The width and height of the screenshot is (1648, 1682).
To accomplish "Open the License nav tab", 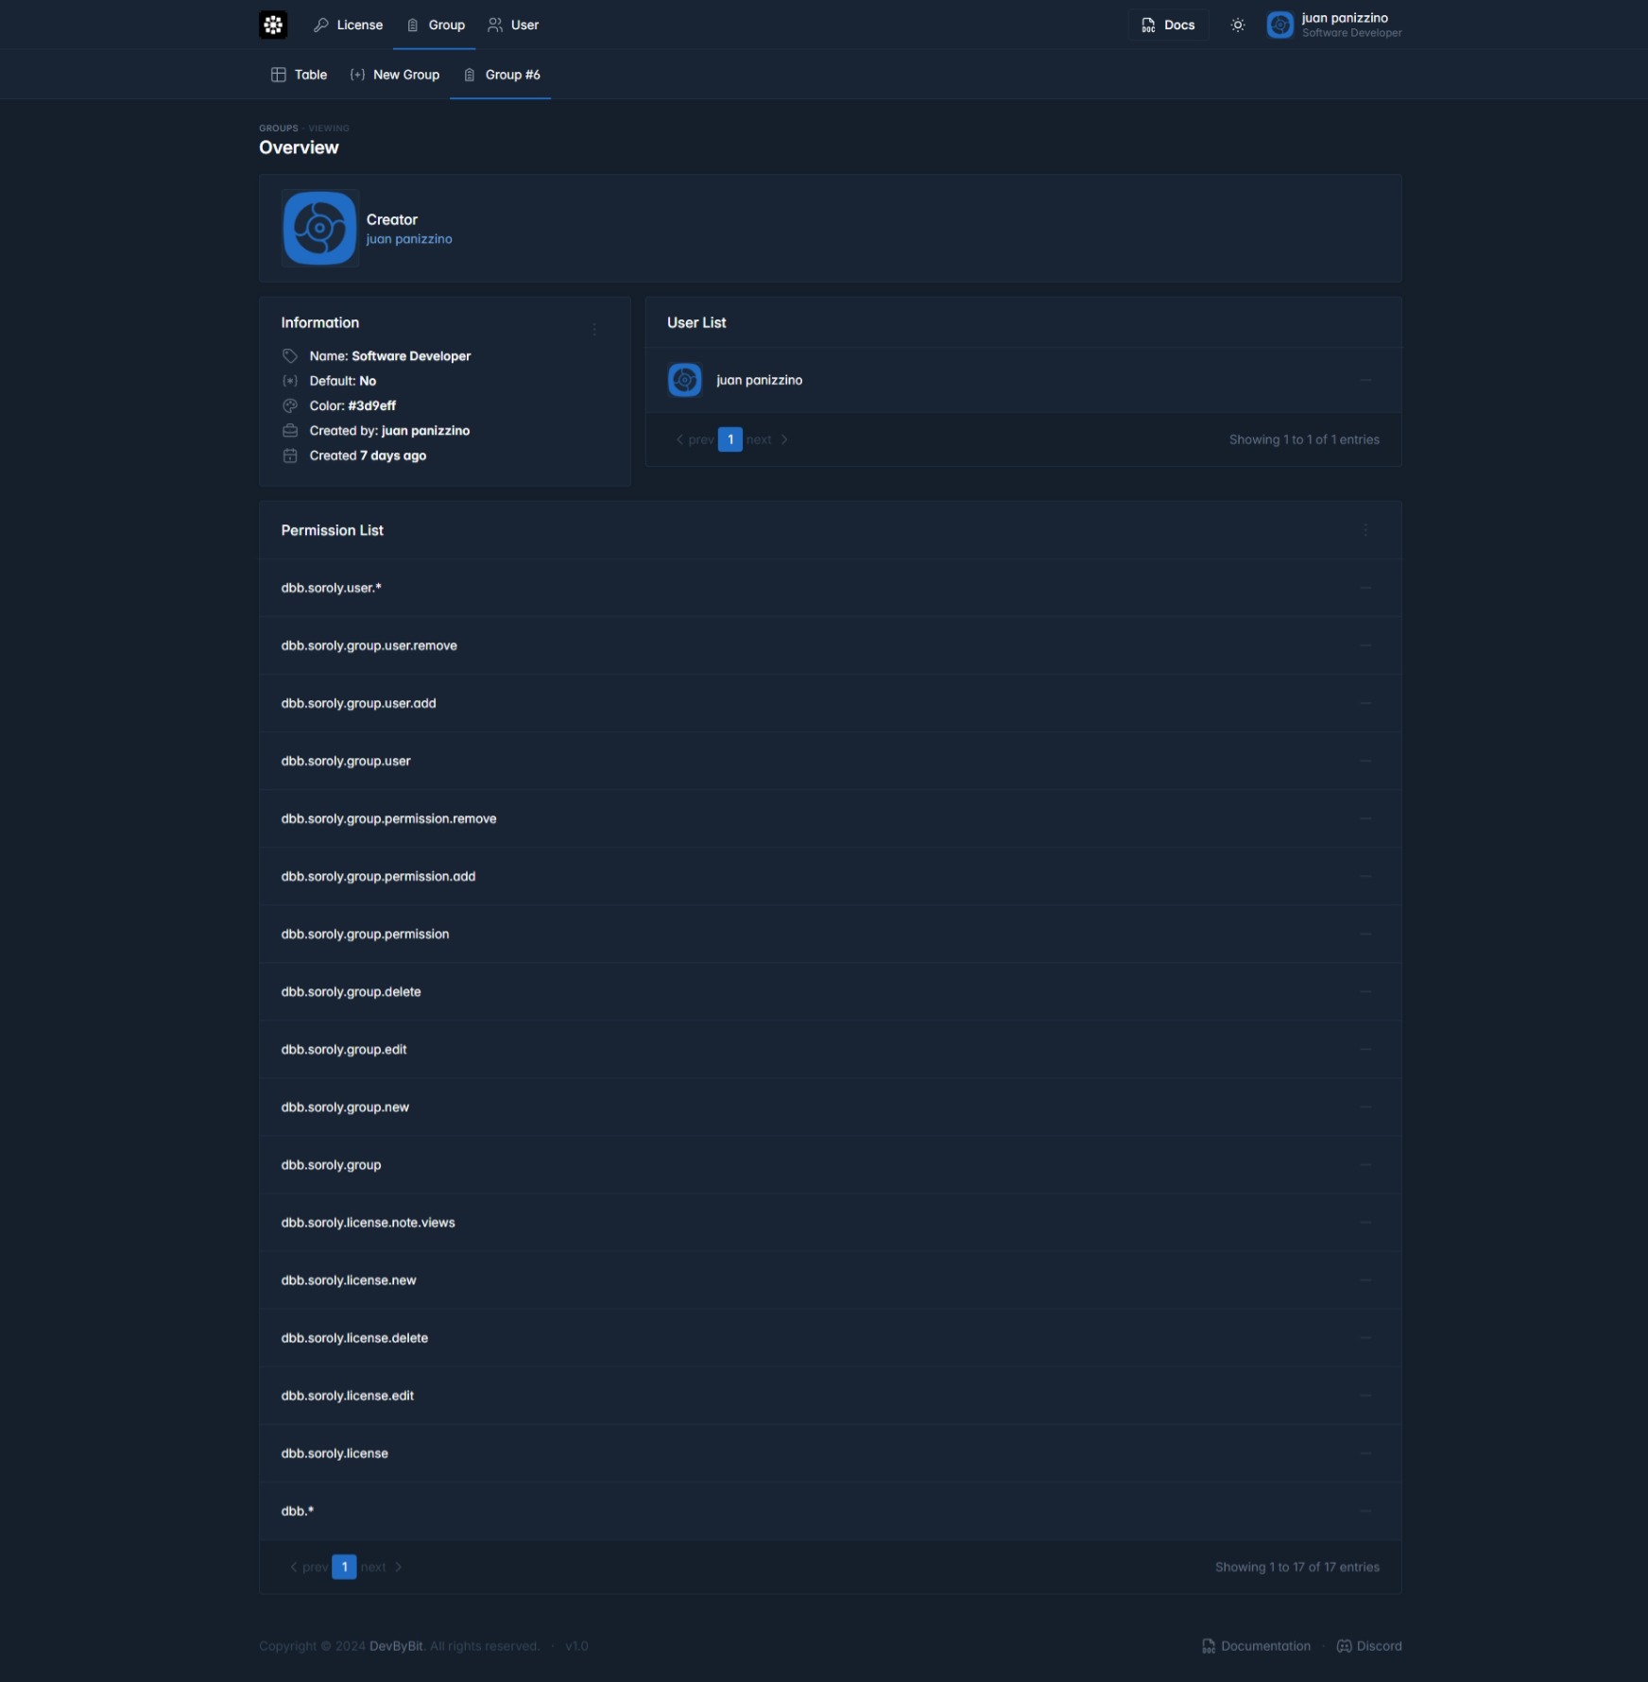I will pos(348,25).
